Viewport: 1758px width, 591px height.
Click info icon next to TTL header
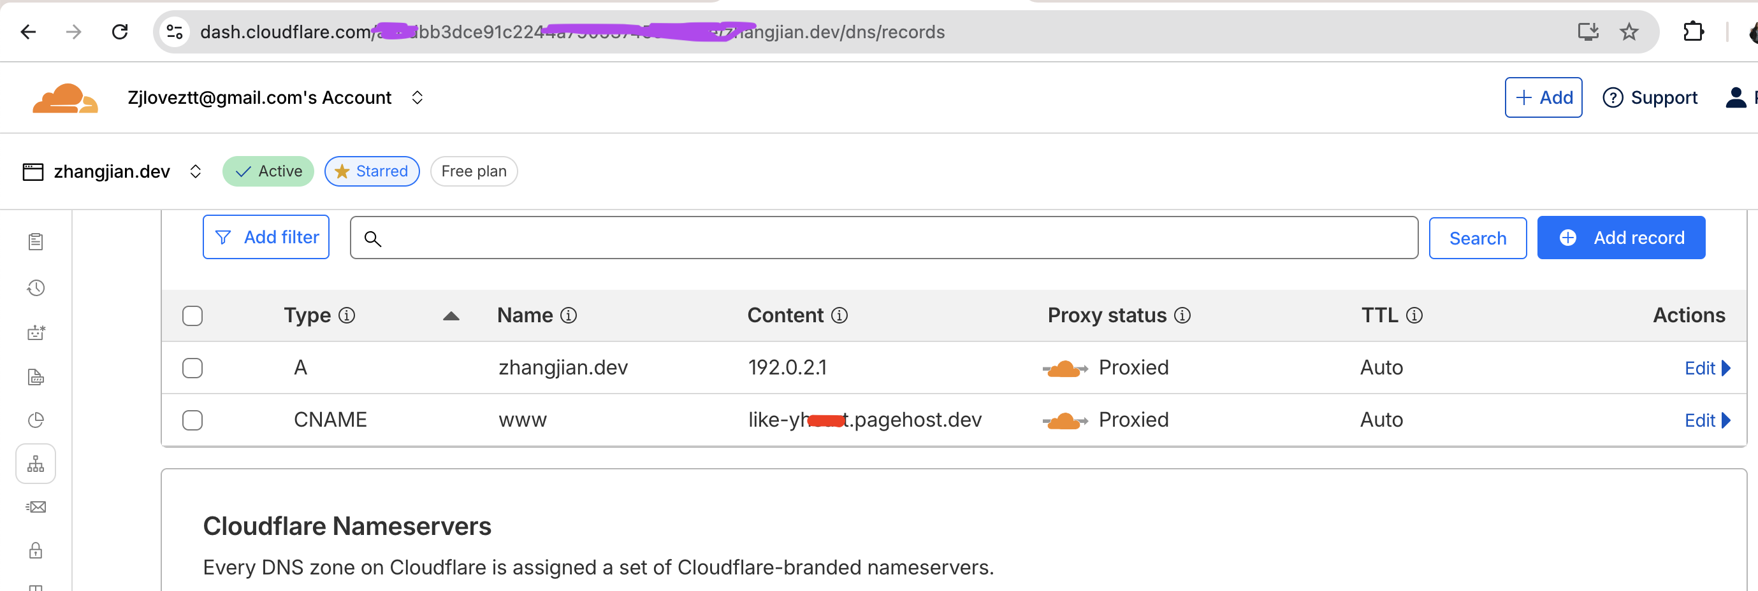[x=1414, y=315]
